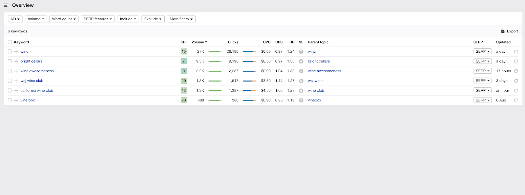Image resolution: width=525 pixels, height=195 pixels.
Task: Add wsj wine club using plus icon
Action: pyautogui.click(x=16, y=81)
